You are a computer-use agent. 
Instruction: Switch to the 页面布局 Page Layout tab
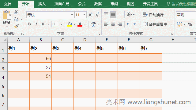click(x=62, y=4)
